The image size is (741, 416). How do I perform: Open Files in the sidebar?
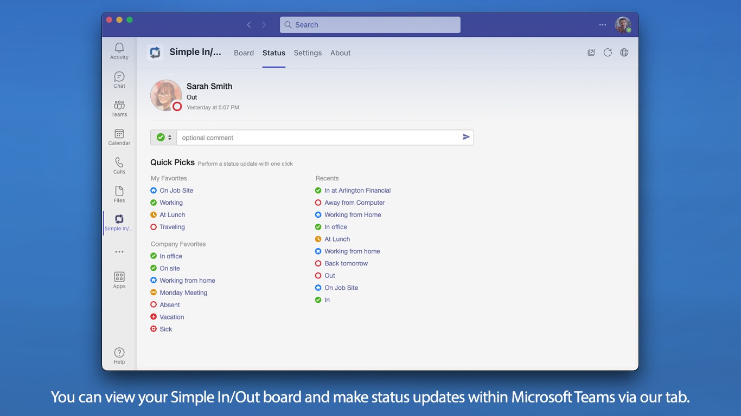(x=119, y=194)
